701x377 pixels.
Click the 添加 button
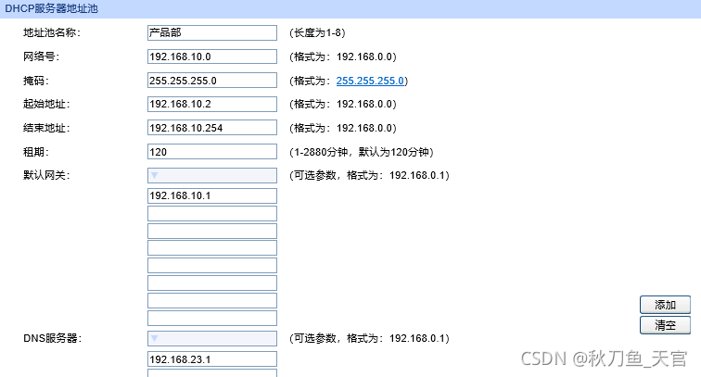pyautogui.click(x=665, y=305)
